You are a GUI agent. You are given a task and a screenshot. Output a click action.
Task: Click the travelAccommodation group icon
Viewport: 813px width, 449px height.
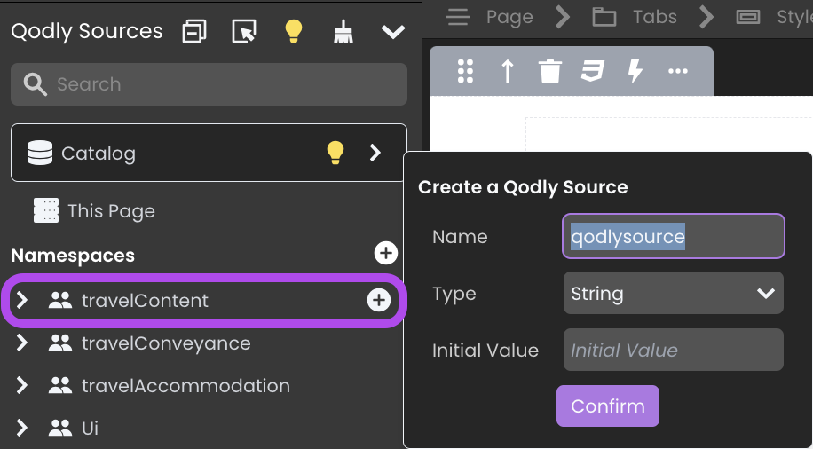coord(60,385)
